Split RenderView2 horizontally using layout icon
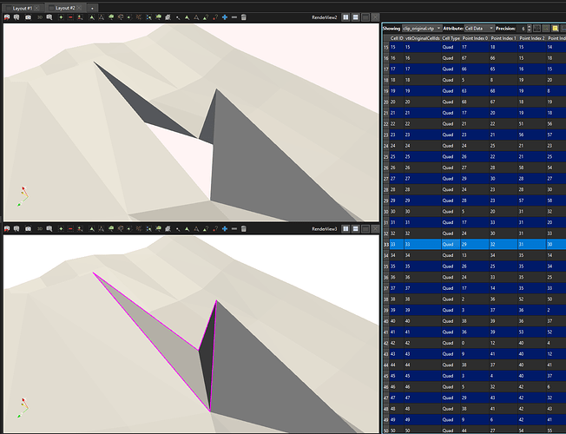 [x=346, y=17]
